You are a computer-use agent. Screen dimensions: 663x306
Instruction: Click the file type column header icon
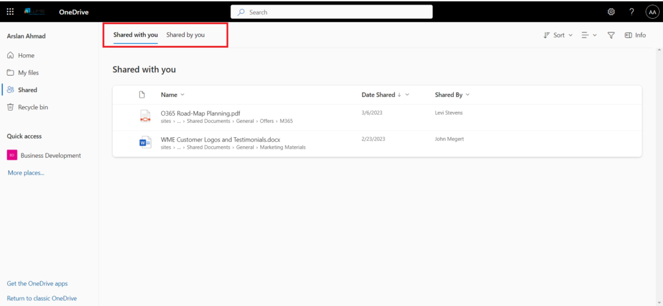(x=142, y=94)
